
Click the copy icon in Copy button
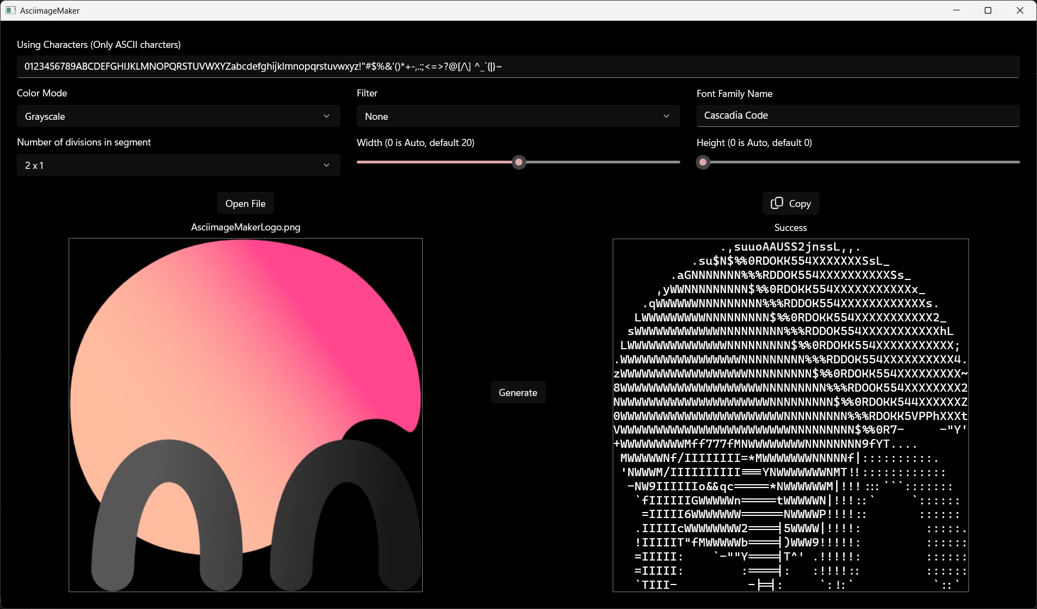tap(777, 203)
